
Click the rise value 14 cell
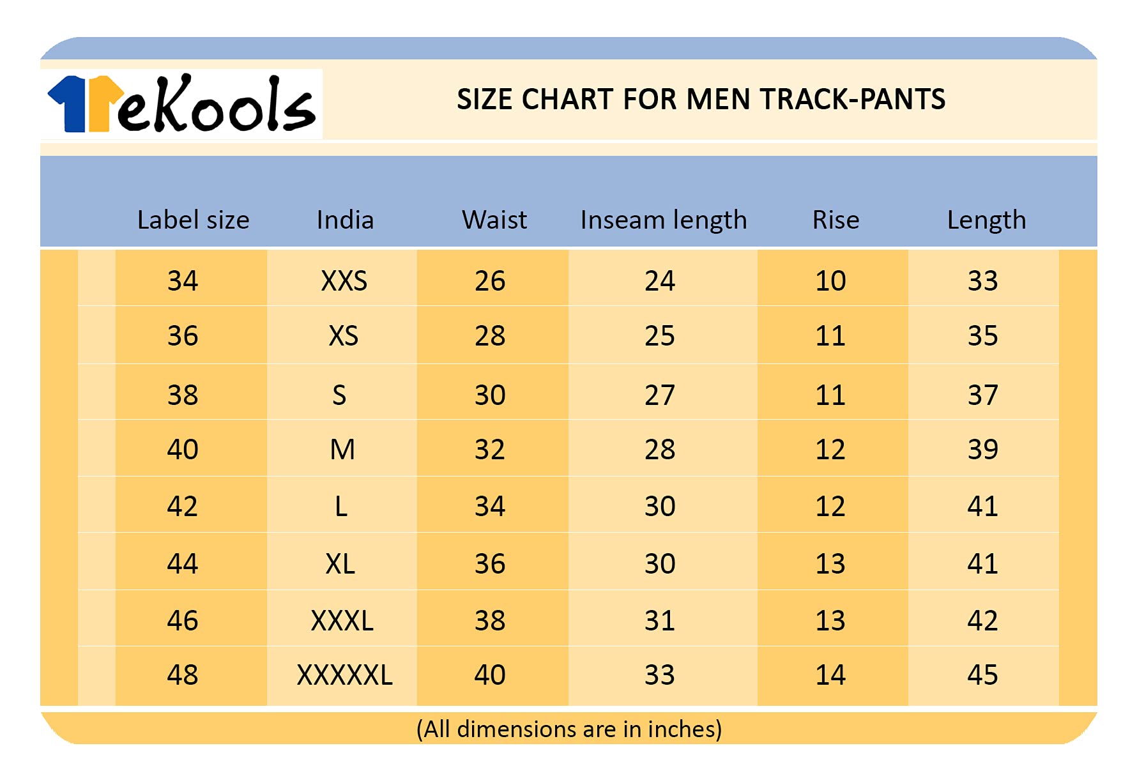pos(830,675)
